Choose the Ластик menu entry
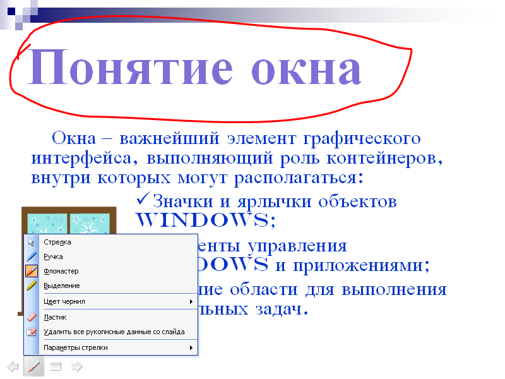 (111, 317)
